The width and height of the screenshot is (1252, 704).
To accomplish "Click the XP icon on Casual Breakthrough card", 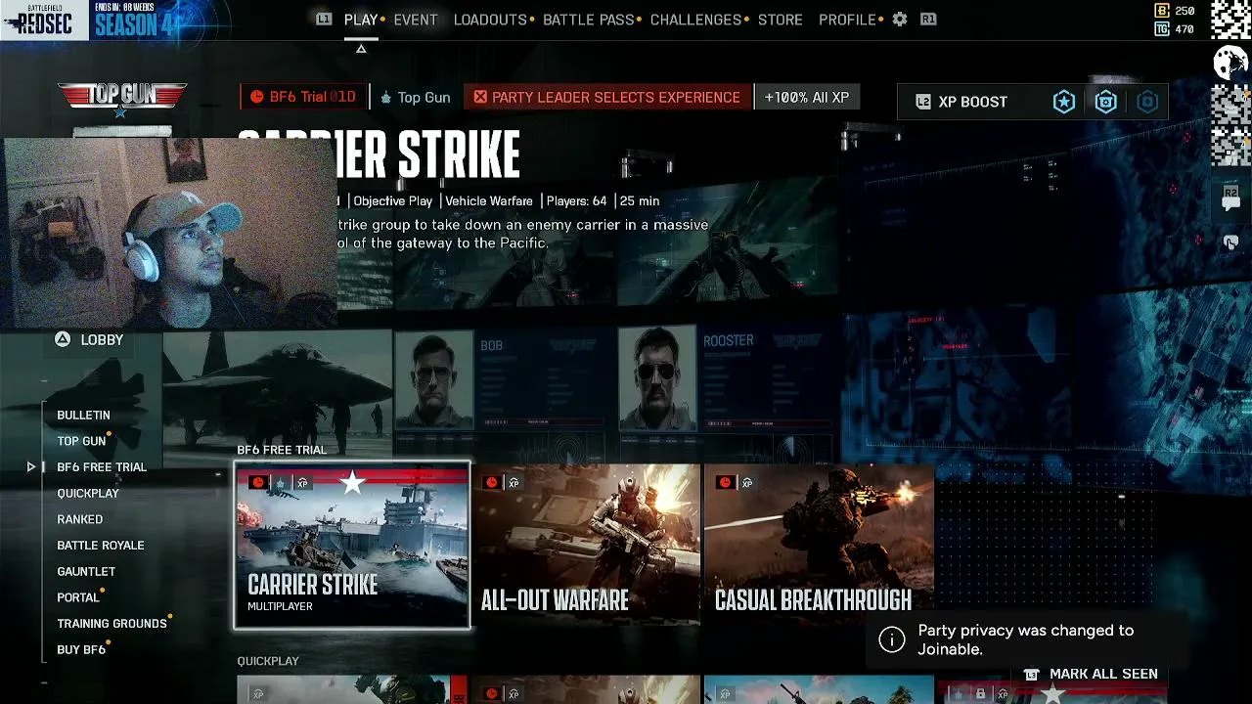I will pos(747,482).
